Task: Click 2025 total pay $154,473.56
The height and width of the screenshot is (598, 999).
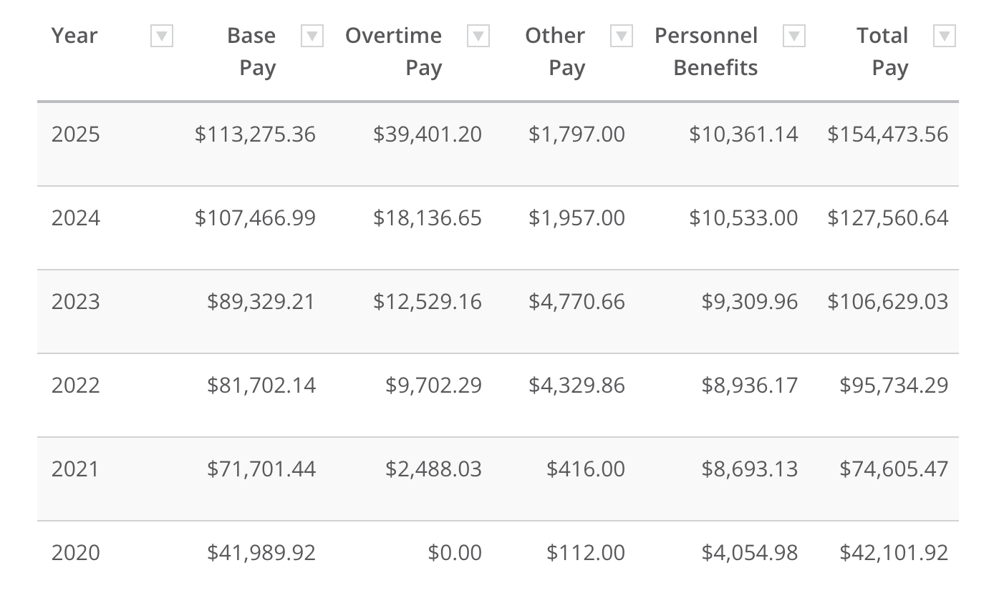Action: tap(887, 134)
